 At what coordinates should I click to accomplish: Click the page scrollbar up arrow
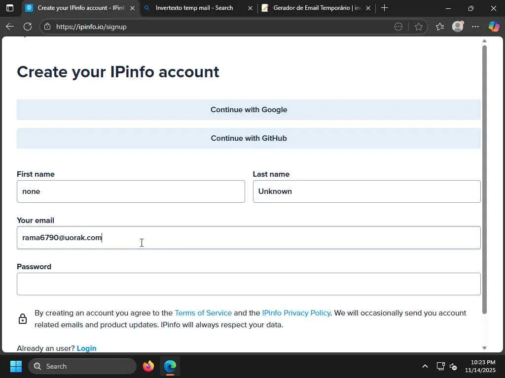(x=484, y=41)
